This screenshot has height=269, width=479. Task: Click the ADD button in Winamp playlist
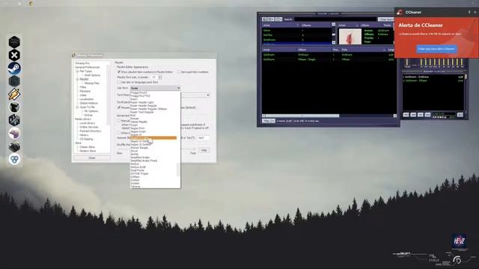[406, 114]
